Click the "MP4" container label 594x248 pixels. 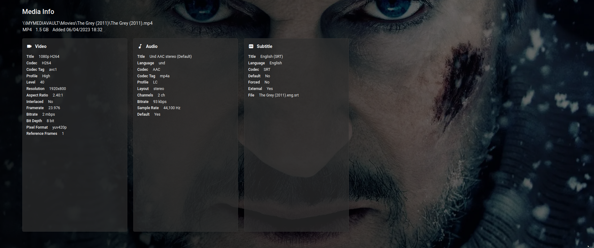click(27, 30)
